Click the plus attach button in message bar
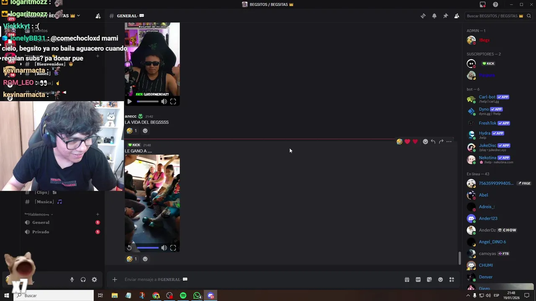The width and height of the screenshot is (536, 301). tap(115, 280)
